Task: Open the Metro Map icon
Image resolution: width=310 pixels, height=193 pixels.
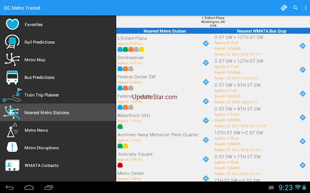Action: pos(12,59)
